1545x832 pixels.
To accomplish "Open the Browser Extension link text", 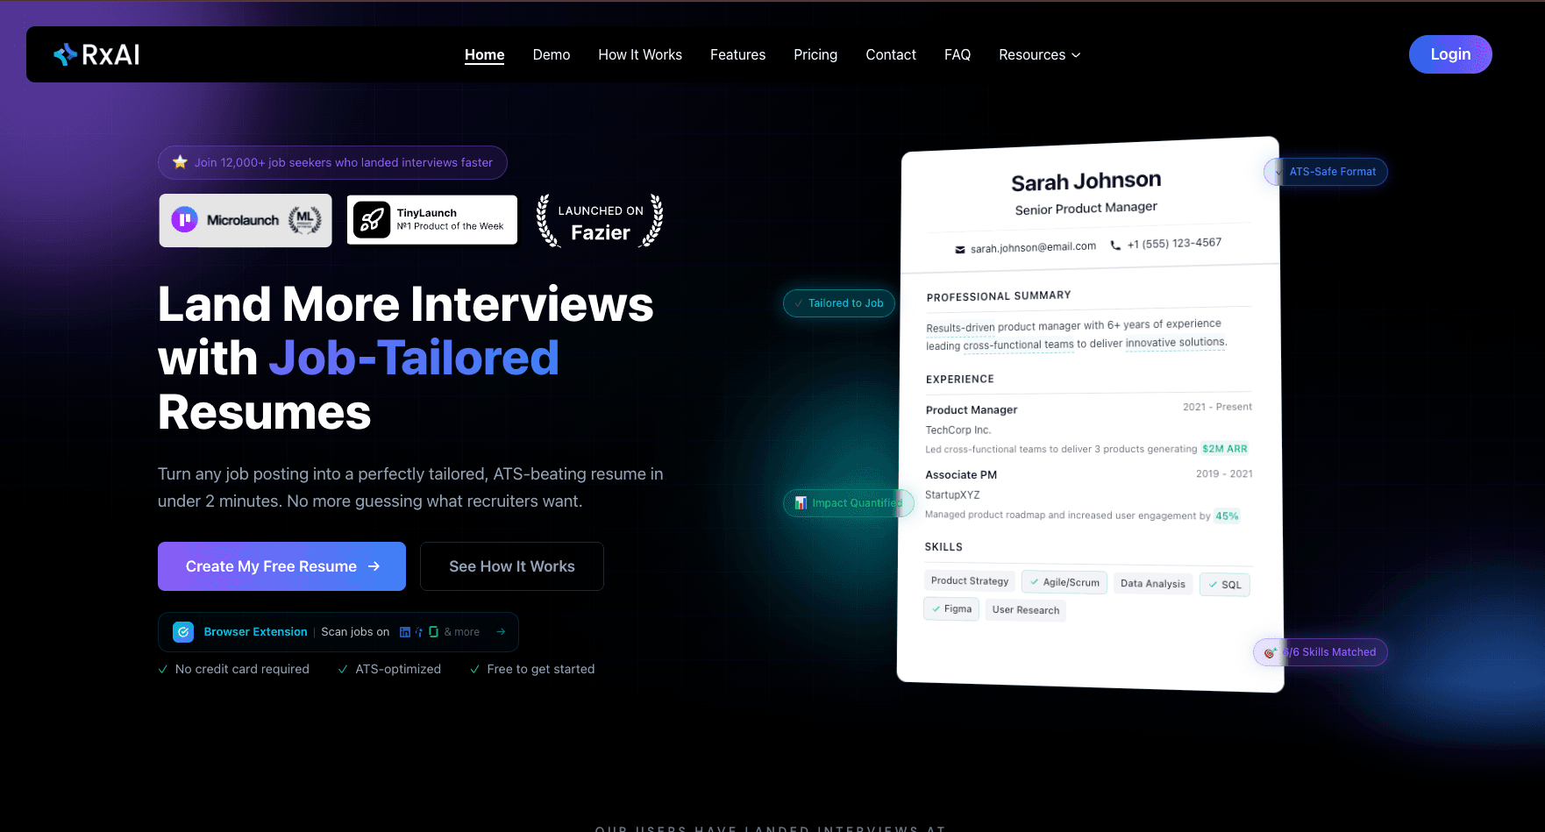I will (x=255, y=632).
